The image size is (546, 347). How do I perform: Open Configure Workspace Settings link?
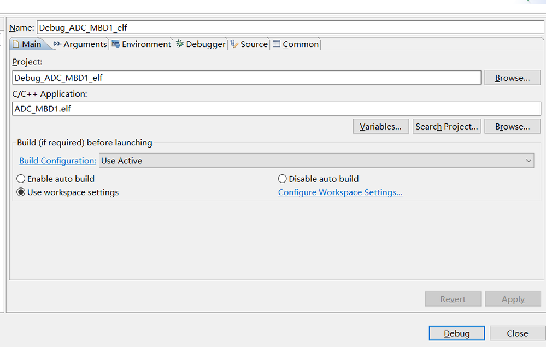point(340,192)
